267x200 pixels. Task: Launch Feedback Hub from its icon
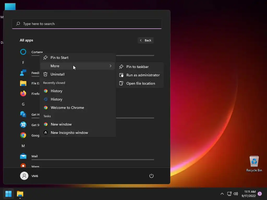coord(23,73)
